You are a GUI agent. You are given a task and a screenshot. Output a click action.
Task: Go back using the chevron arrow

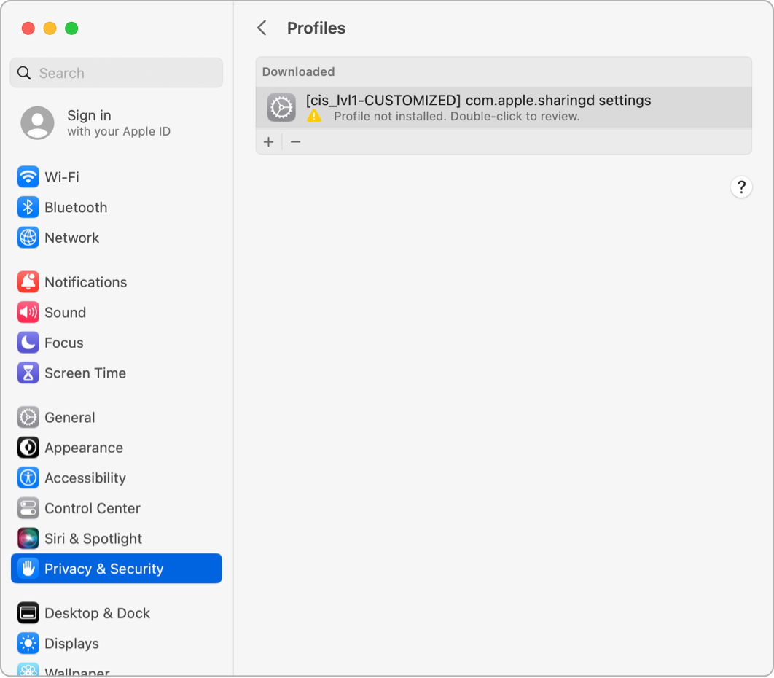click(x=262, y=28)
